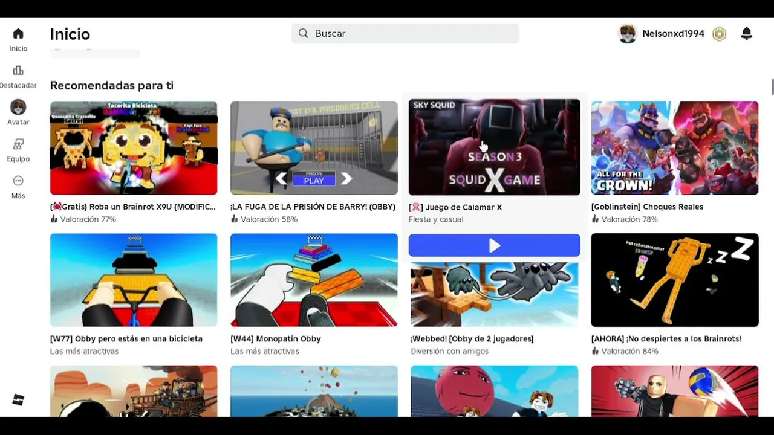The height and width of the screenshot is (435, 774).
Task: Click title '(Gratis) Roba un Brainrot X9U'
Action: tap(133, 207)
